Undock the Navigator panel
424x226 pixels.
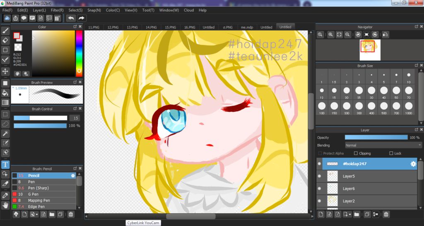tap(417, 27)
